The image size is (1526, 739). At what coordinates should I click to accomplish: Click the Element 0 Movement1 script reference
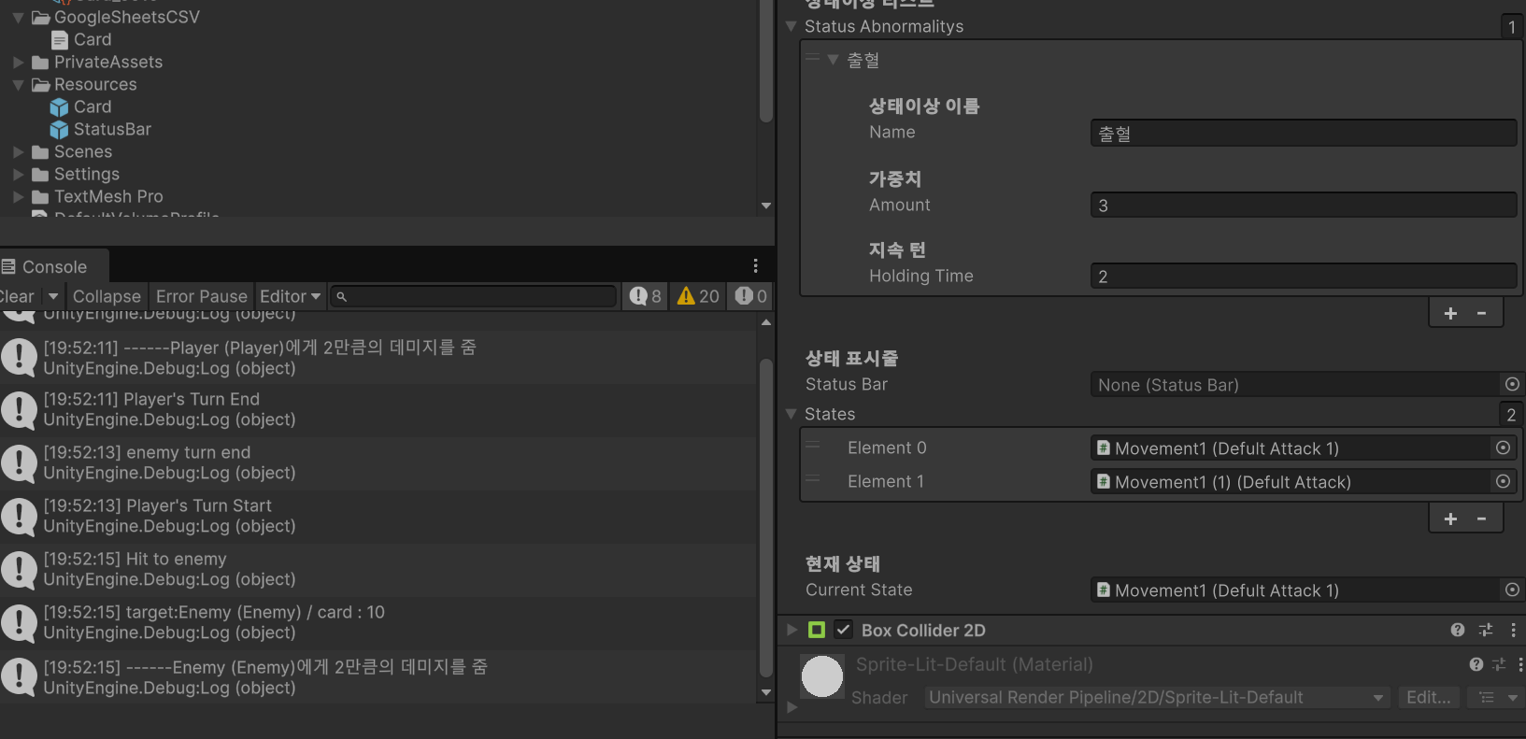[x=1291, y=448]
